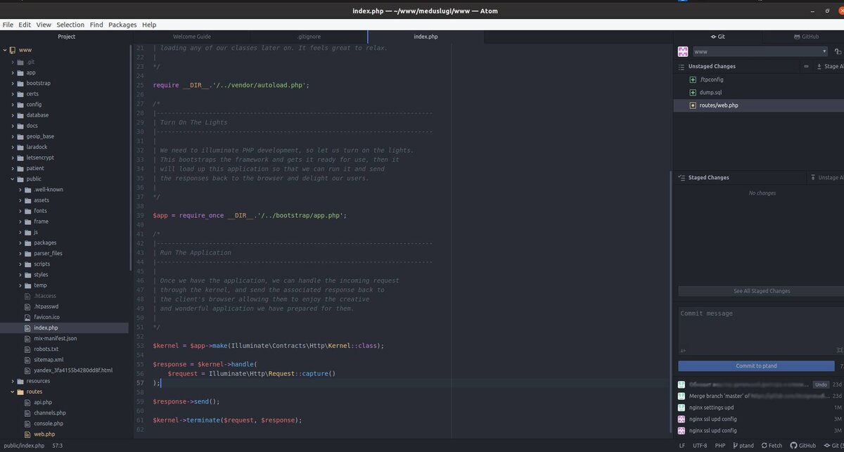Screen dimensions: 844x452
Task: Open the Packages menu
Action: click(122, 24)
